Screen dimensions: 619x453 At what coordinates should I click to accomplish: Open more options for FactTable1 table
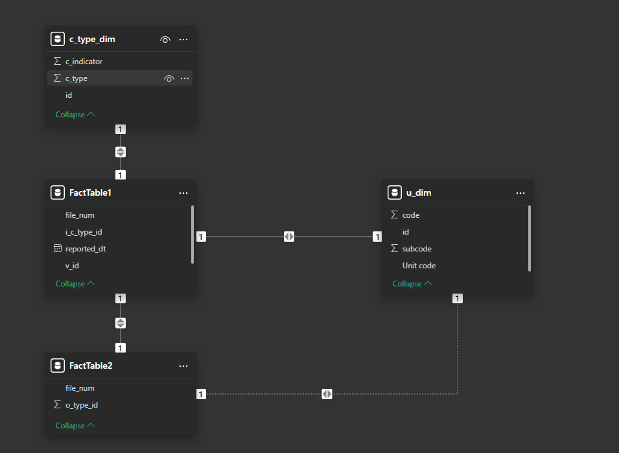click(183, 193)
